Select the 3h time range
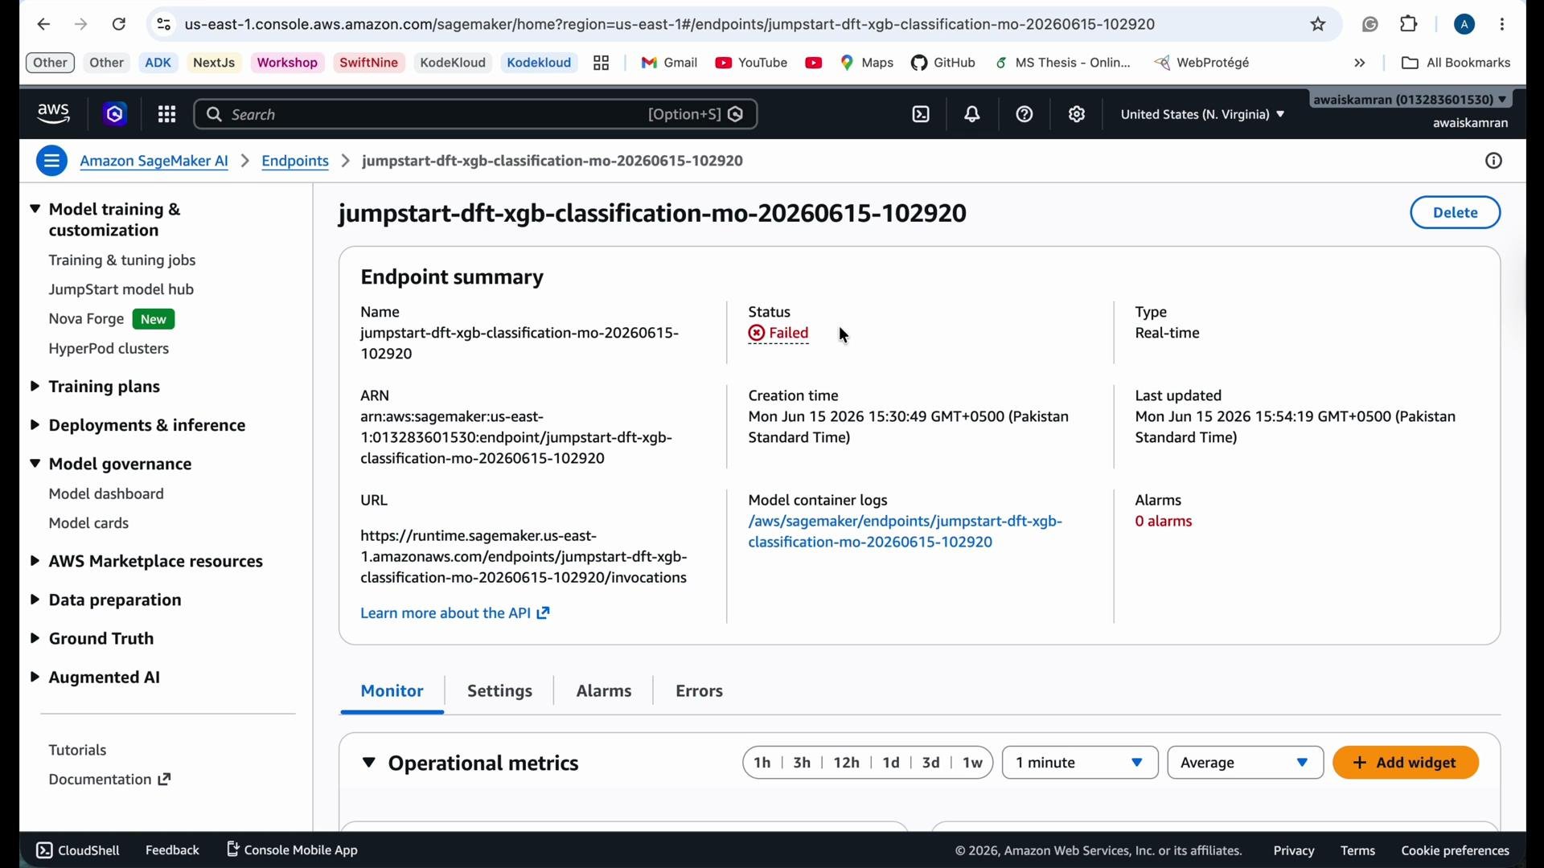This screenshot has height=868, width=1544. (802, 763)
